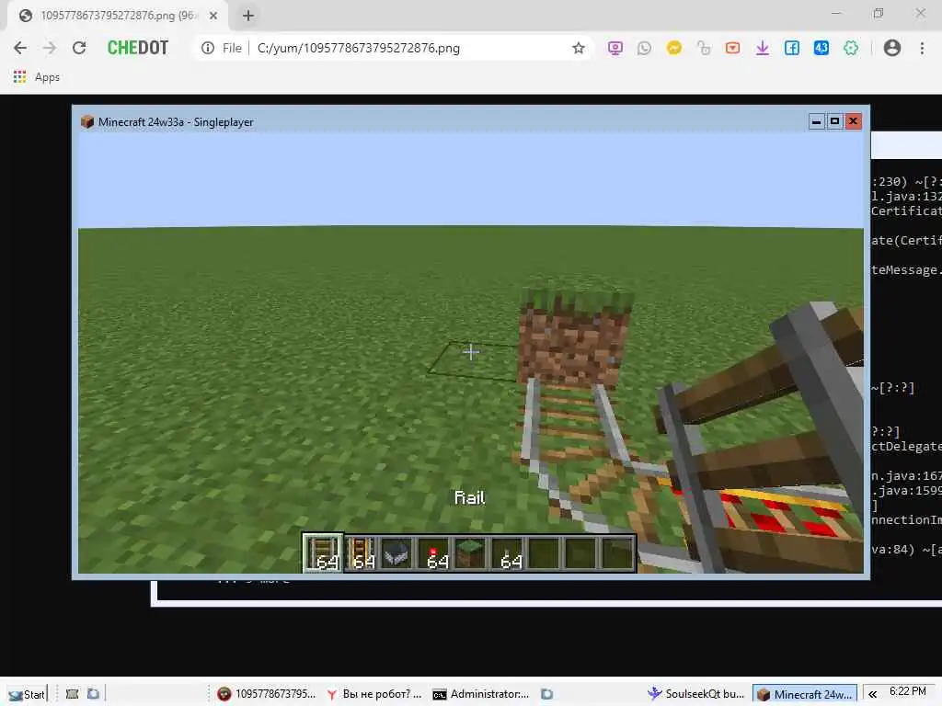Click the CHEDOT logo button
Screen dimensions: 942x706
pos(138,48)
